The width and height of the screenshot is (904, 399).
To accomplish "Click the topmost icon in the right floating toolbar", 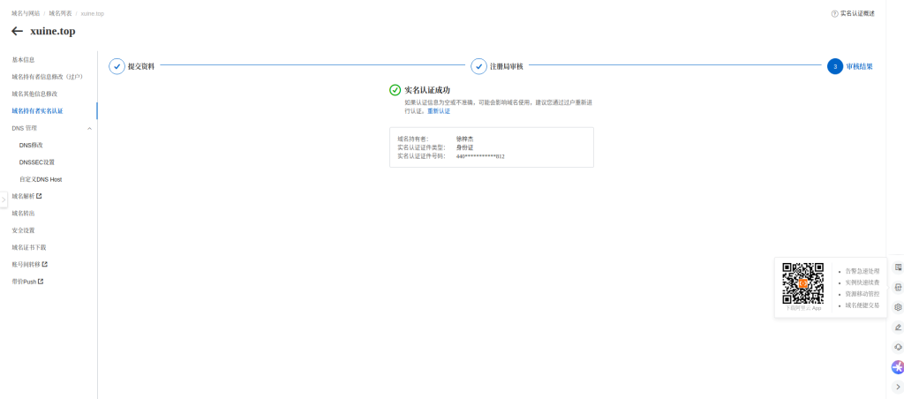I will (x=898, y=267).
